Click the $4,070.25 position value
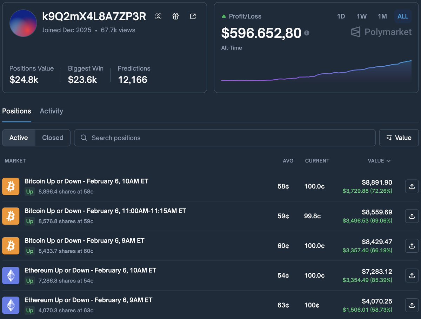Viewport: 421px width, 319px height. 377,301
